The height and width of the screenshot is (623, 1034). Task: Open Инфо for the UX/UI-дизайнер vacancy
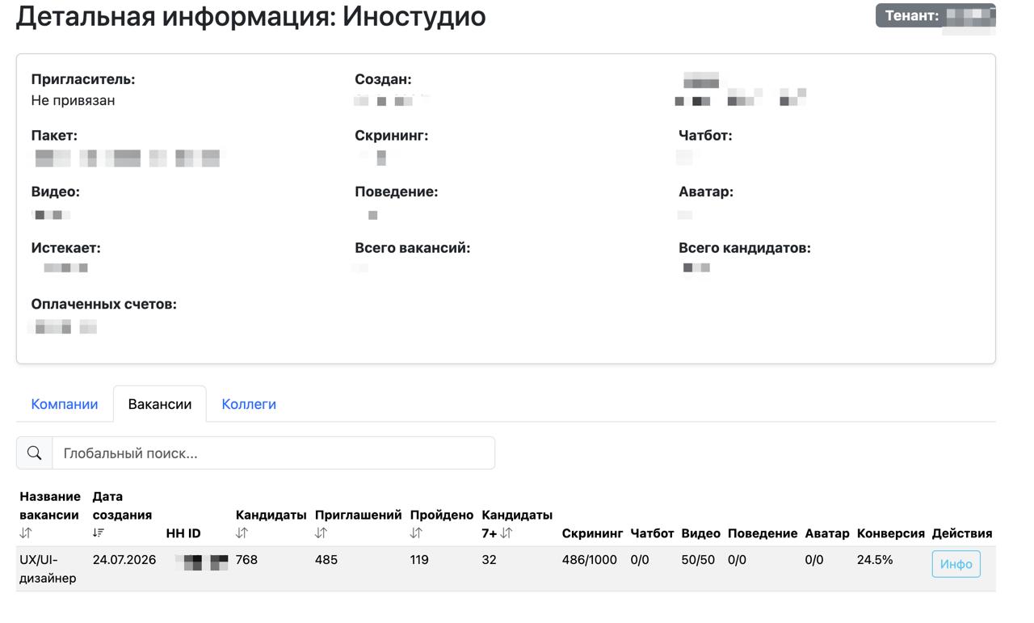coord(956,564)
